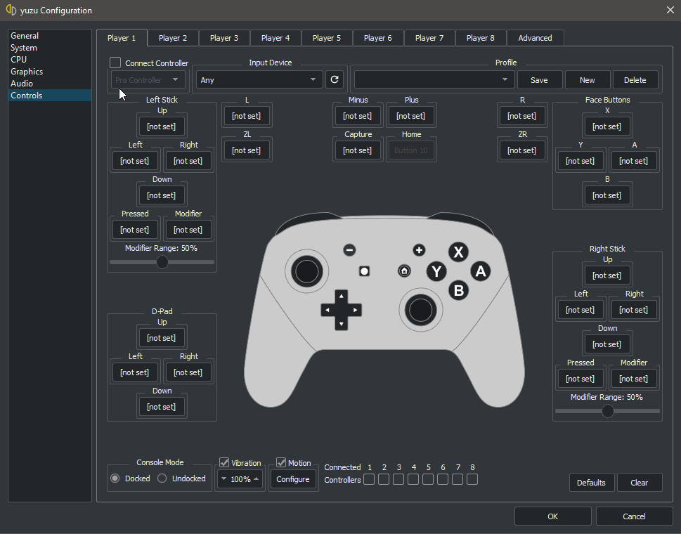Select Audio in the sidebar
The width and height of the screenshot is (681, 534).
[x=50, y=84]
